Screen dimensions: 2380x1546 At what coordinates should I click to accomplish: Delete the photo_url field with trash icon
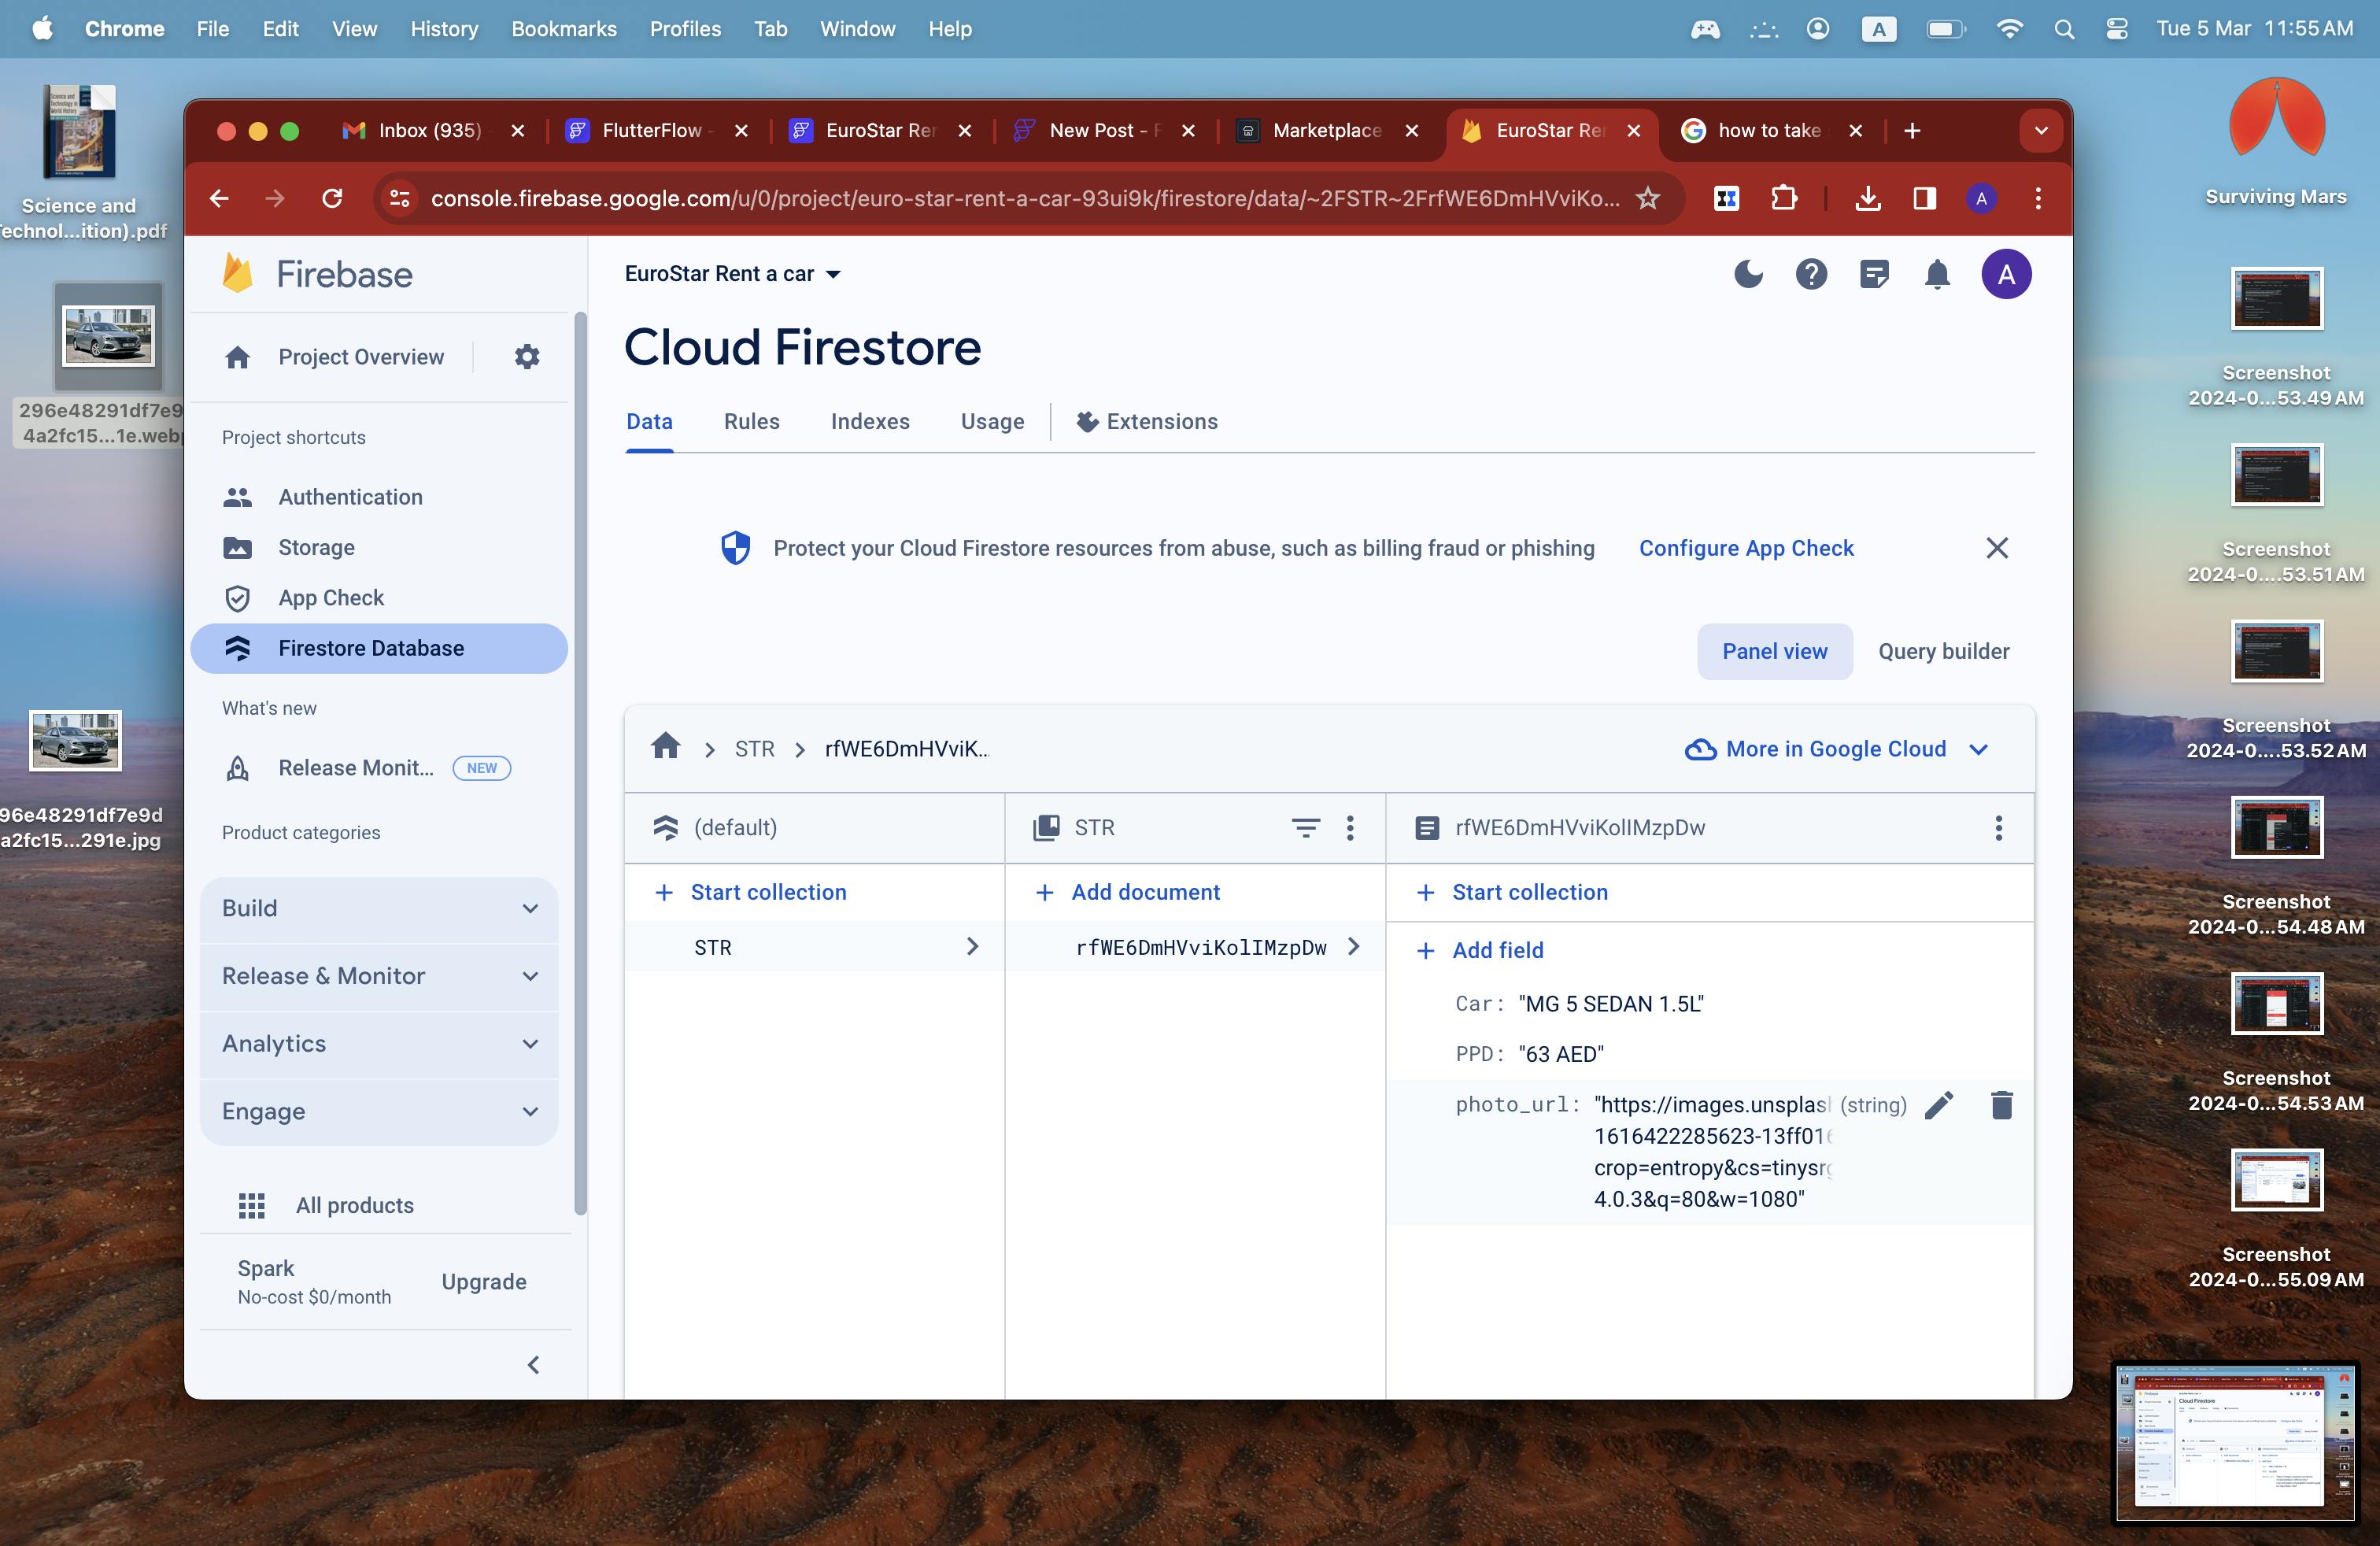[x=2001, y=1105]
